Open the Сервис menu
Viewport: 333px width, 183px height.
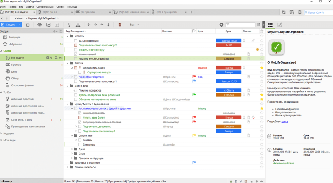60,7
